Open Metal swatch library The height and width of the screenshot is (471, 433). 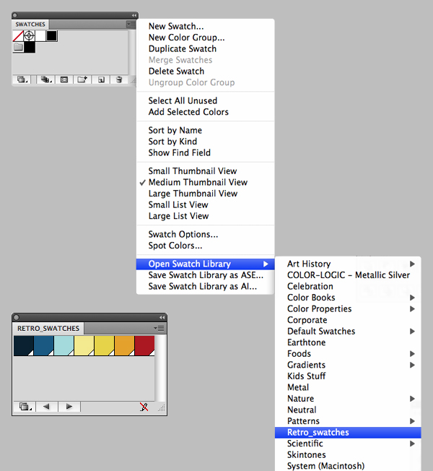pyautogui.click(x=348, y=387)
